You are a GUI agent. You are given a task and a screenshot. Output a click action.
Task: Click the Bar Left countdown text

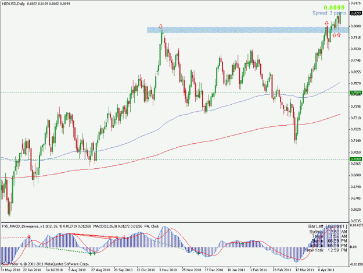click(x=328, y=226)
